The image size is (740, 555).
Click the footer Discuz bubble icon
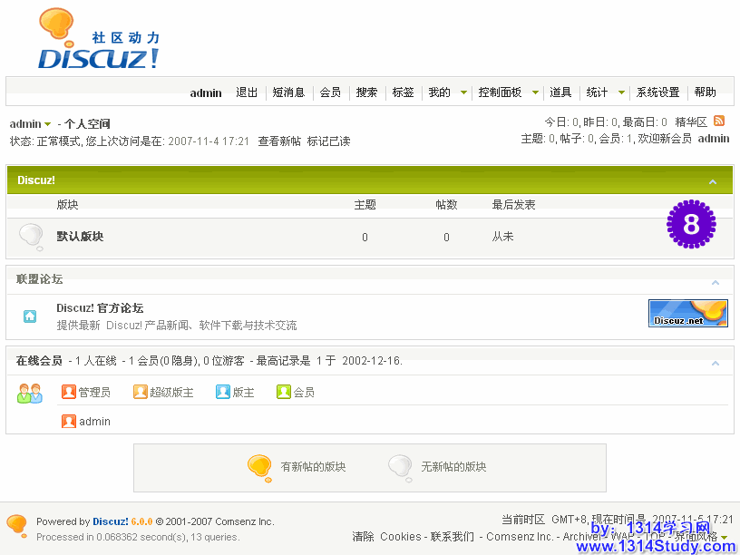coord(16,525)
